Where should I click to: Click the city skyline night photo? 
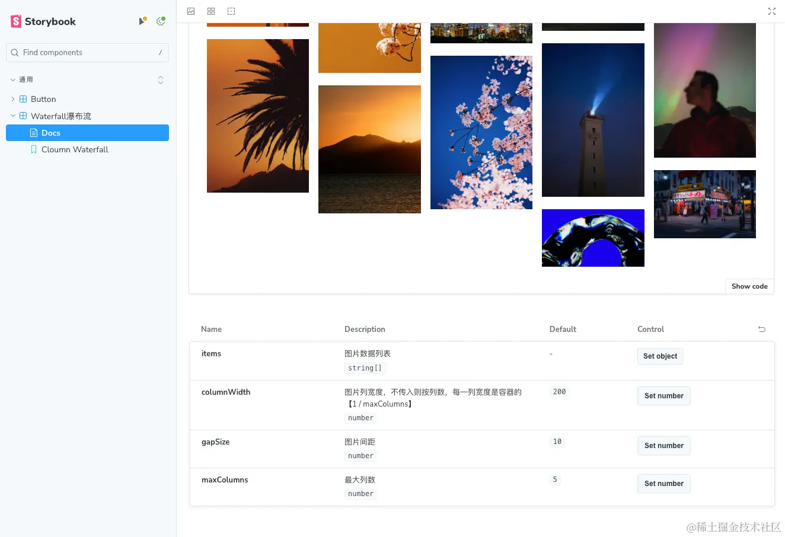pyautogui.click(x=481, y=33)
